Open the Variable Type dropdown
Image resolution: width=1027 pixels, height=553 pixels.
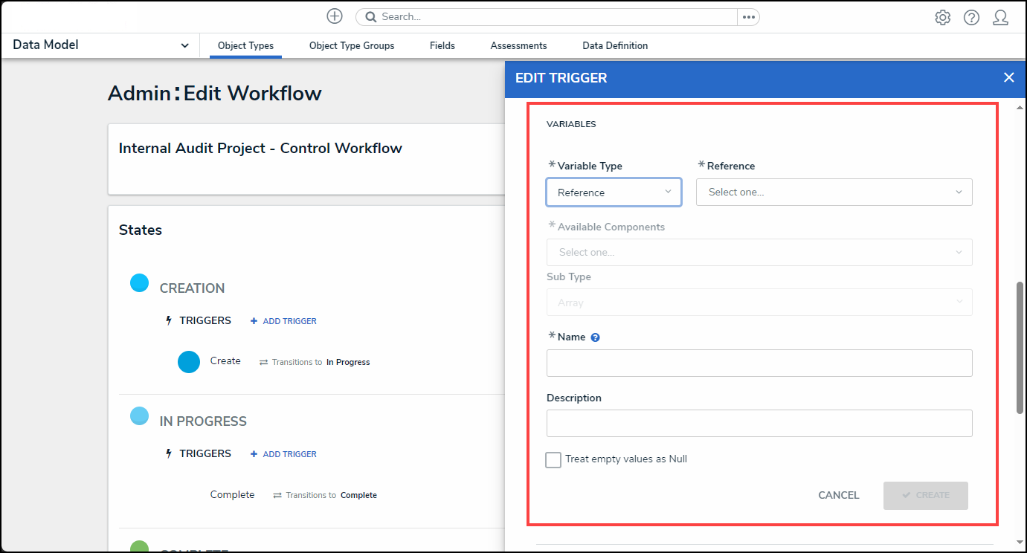614,192
